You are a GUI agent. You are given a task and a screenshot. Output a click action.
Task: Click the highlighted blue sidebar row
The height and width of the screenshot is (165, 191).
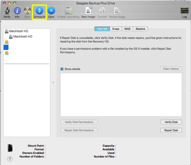click(x=6, y=47)
